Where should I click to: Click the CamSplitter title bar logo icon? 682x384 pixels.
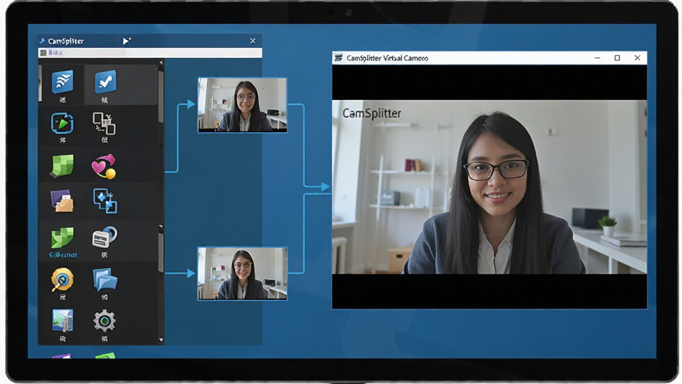click(x=42, y=41)
